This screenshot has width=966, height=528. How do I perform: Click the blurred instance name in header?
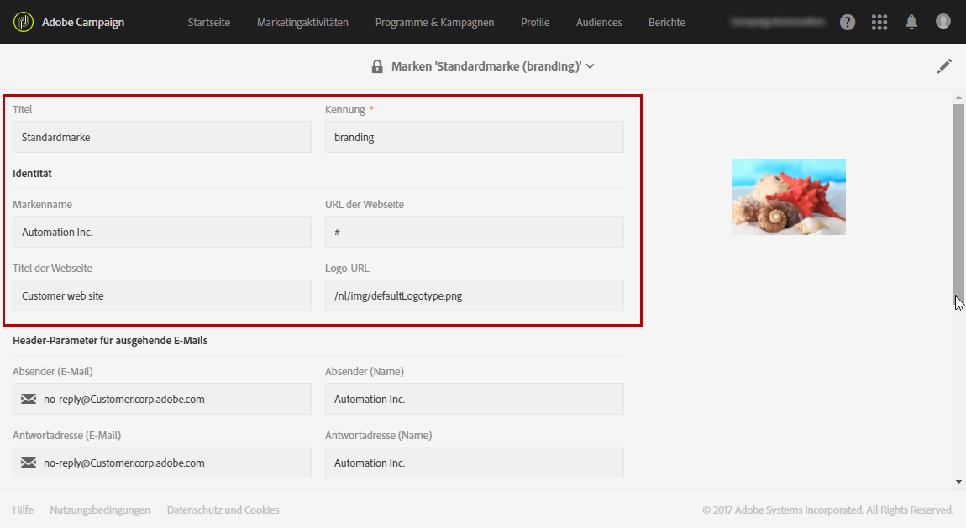pyautogui.click(x=778, y=22)
